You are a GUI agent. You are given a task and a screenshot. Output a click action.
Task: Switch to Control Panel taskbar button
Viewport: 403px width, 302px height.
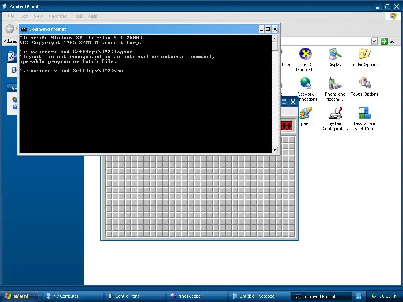click(135, 296)
